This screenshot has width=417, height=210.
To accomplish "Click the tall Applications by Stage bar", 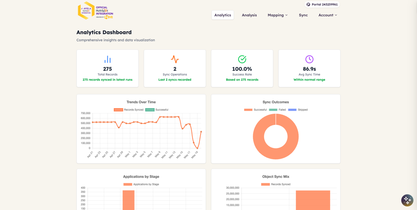I will (129, 200).
